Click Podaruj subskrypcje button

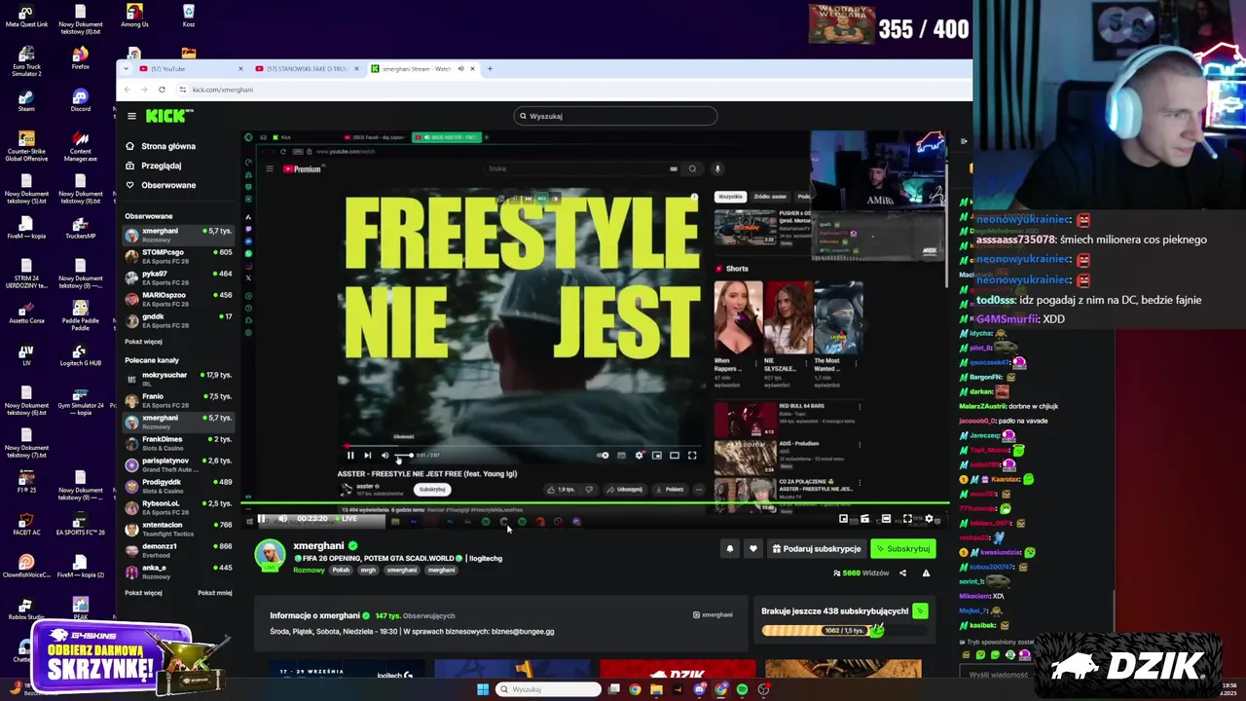pyautogui.click(x=817, y=549)
